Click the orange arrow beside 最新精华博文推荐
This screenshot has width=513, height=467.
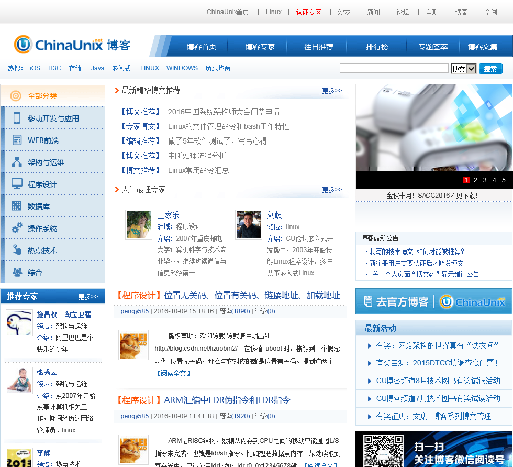click(116, 90)
